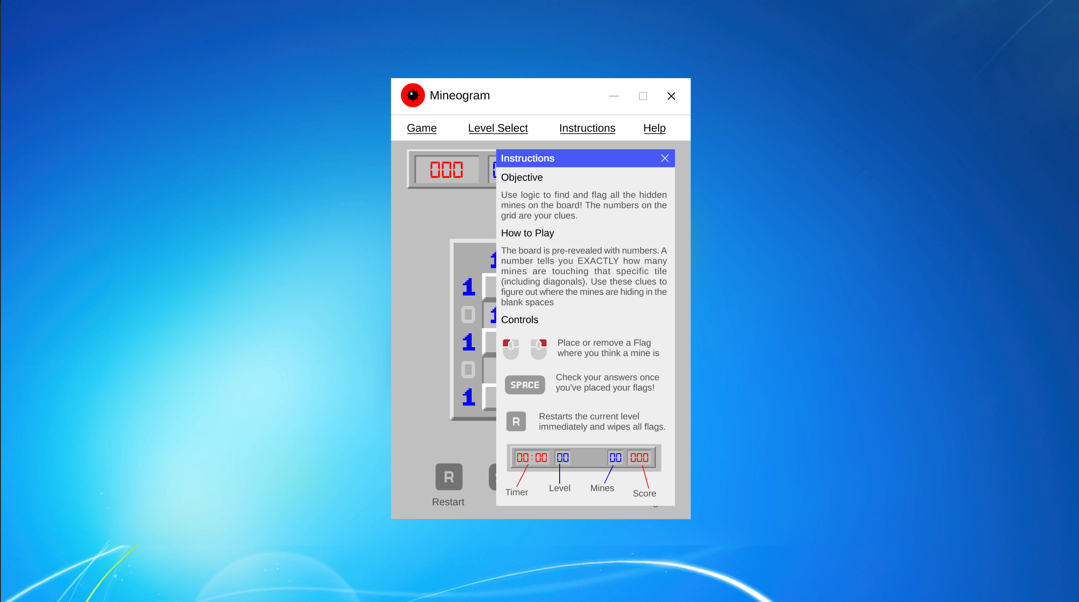Click the Restart label text
The image size is (1079, 602).
448,502
